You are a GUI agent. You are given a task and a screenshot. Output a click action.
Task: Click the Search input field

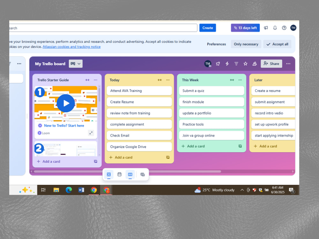(x=103, y=28)
